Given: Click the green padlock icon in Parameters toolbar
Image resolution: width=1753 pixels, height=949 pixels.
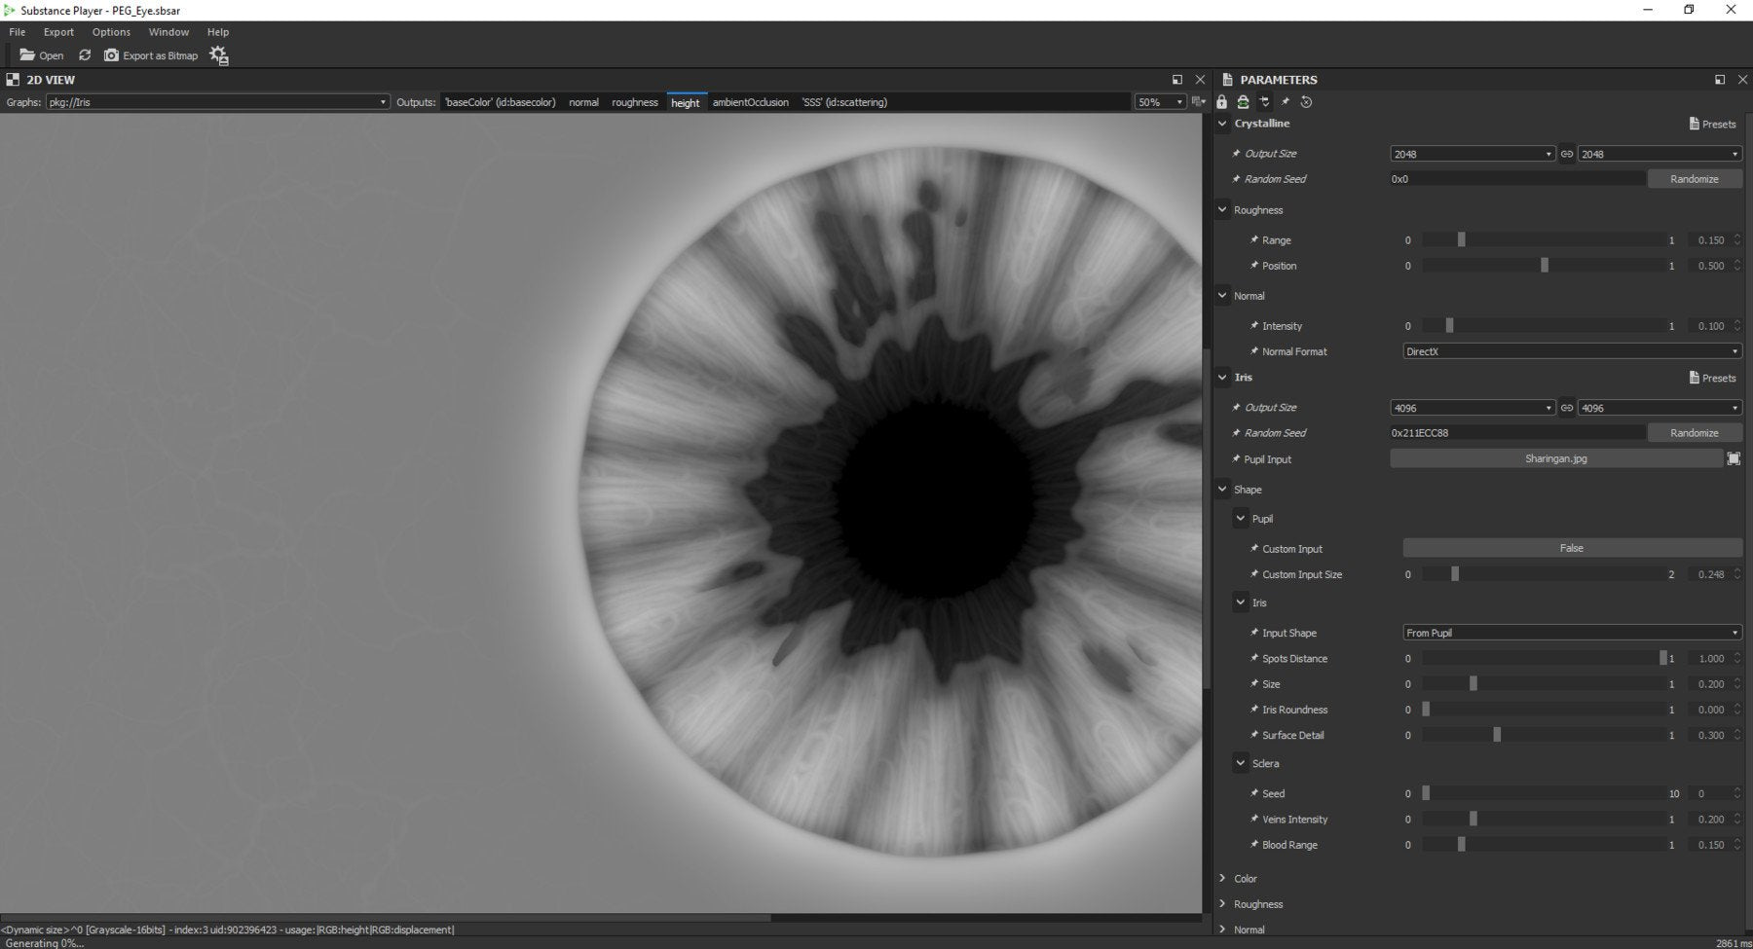Looking at the screenshot, I should pos(1243,102).
